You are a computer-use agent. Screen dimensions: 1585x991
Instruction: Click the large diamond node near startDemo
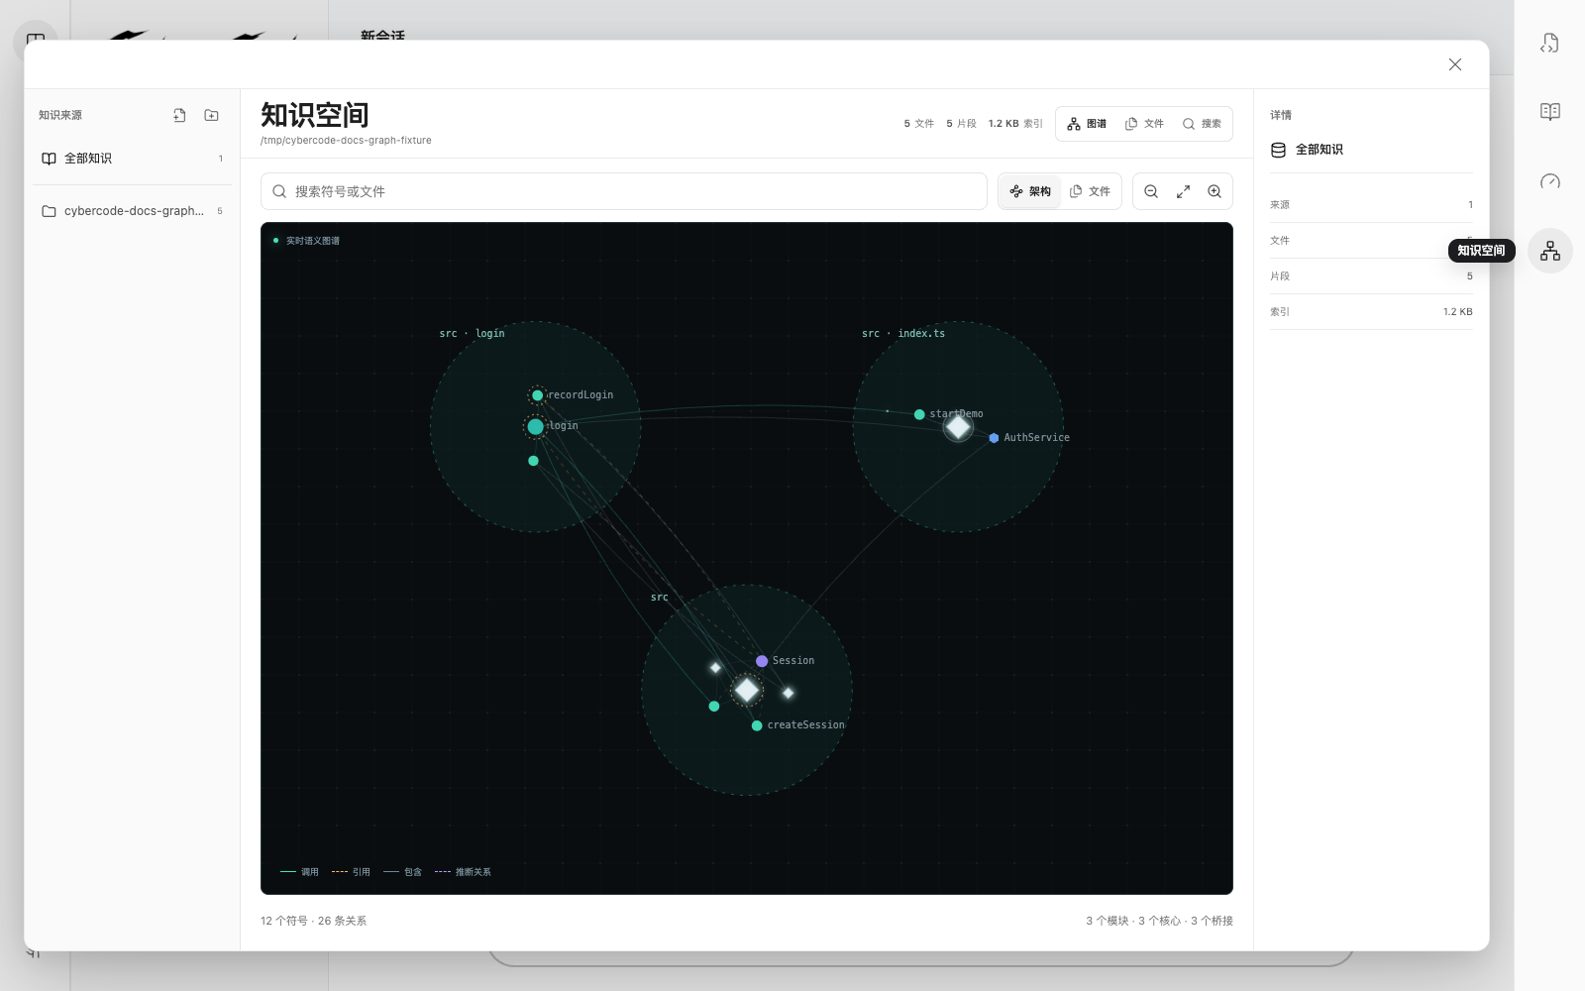pos(958,427)
